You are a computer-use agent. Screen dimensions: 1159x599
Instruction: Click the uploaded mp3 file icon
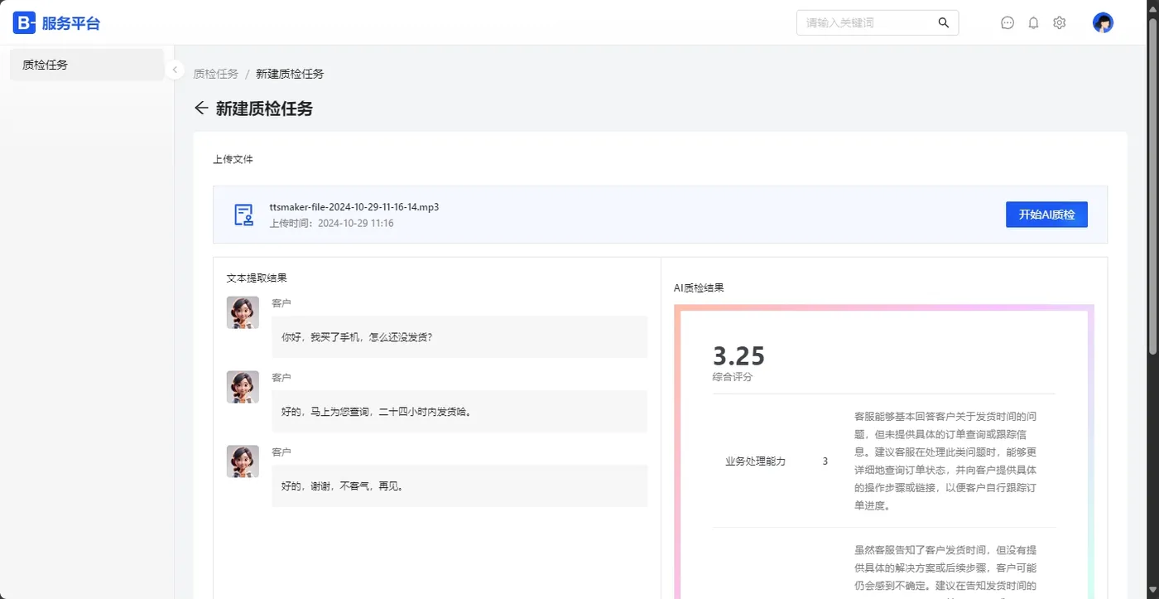243,215
